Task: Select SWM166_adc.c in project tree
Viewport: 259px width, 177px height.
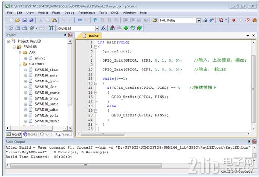Action: (46, 70)
